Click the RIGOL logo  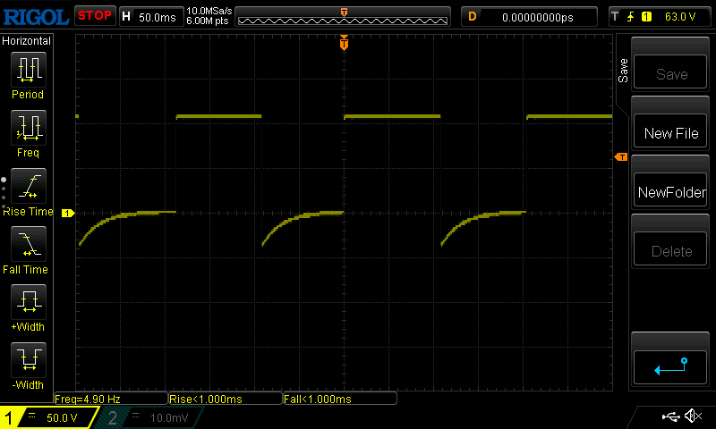[36, 17]
